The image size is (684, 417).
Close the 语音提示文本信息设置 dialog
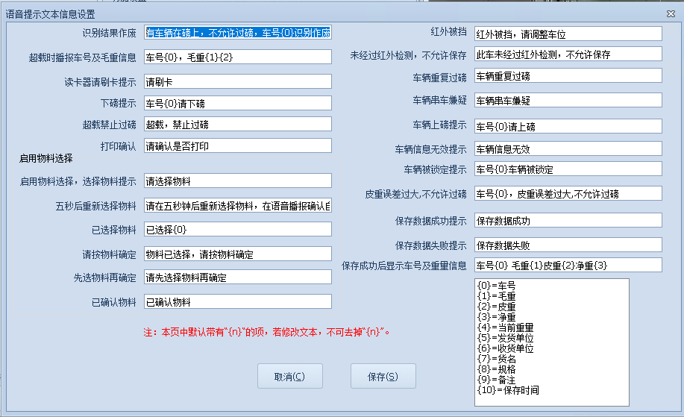tap(670, 13)
